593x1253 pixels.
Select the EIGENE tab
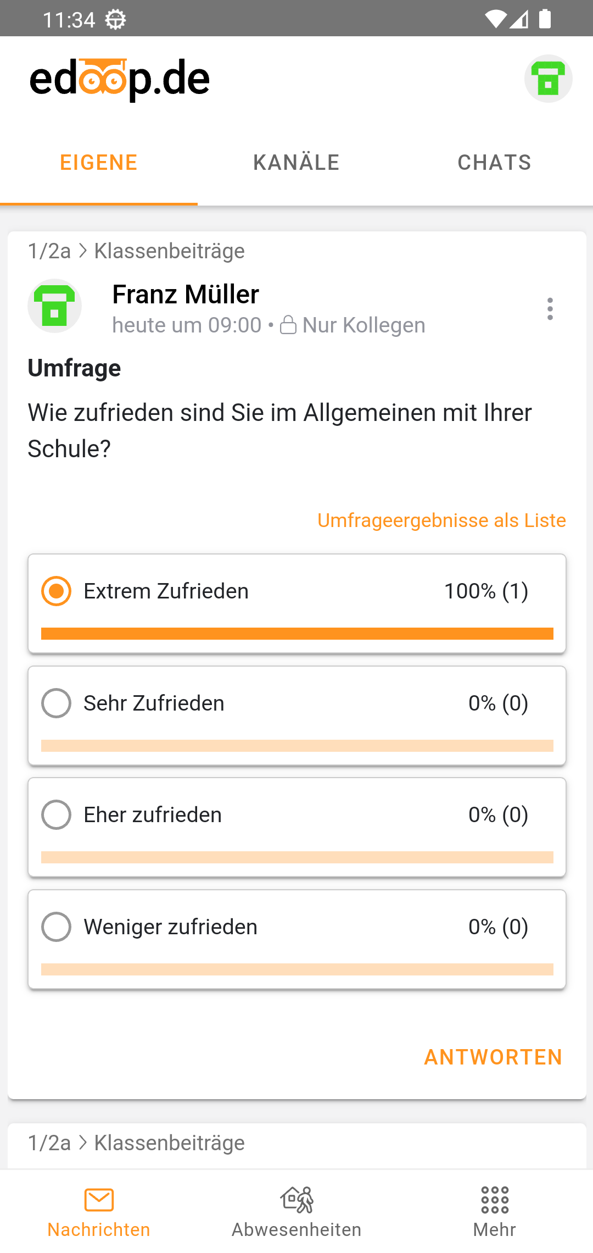[x=99, y=163]
